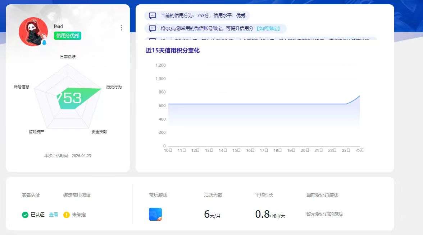Click the username feud
Image resolution: width=423 pixels, height=235 pixels.
[58, 27]
